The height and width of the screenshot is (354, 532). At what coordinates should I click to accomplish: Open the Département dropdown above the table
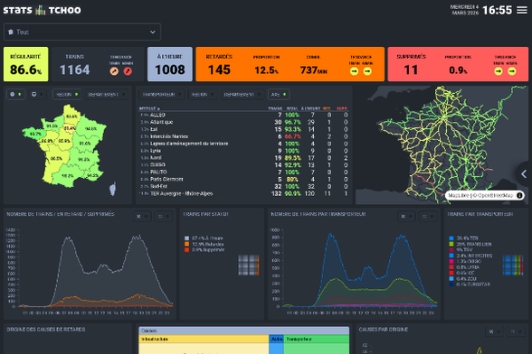coord(242,95)
